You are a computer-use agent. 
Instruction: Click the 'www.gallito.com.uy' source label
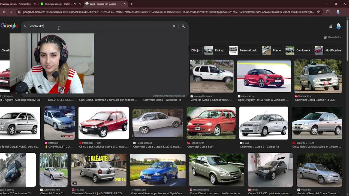[x=203, y=96]
